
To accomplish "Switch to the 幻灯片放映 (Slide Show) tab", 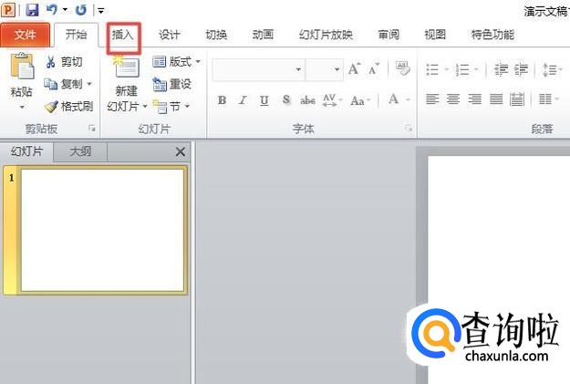I will pyautogui.click(x=326, y=35).
